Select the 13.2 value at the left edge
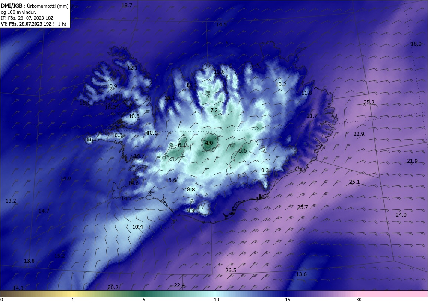This screenshot has height=303, width=428. tap(11, 201)
